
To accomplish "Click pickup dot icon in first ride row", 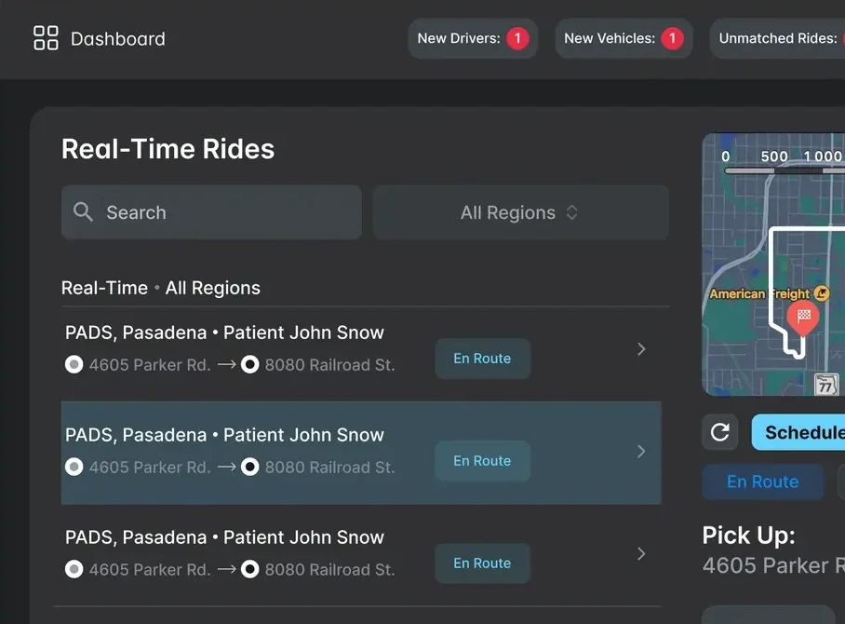I will coord(74,364).
